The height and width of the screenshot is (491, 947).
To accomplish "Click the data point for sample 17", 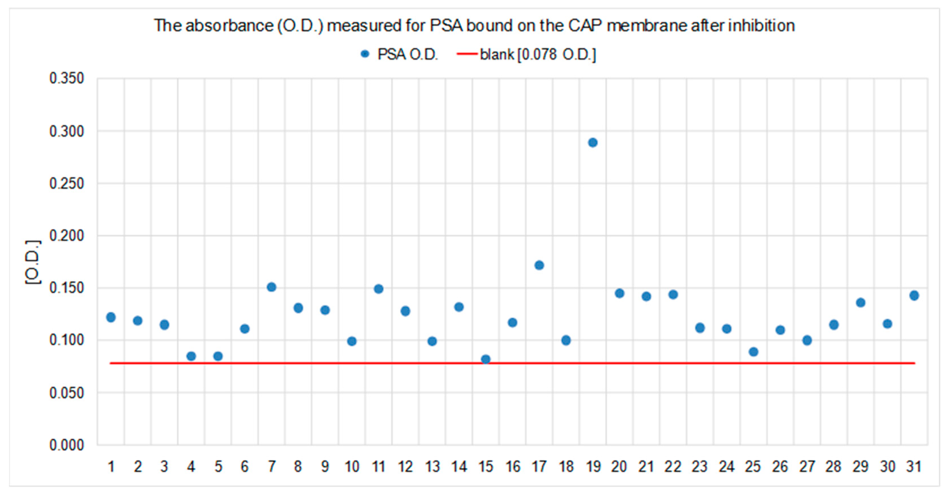I will tap(539, 265).
